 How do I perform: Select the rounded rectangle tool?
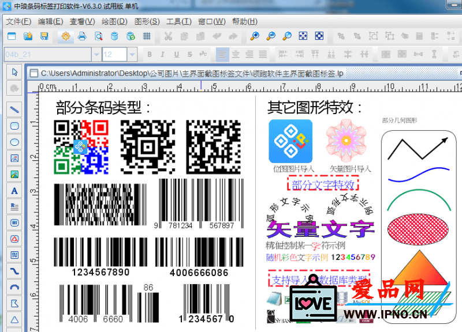[14, 126]
